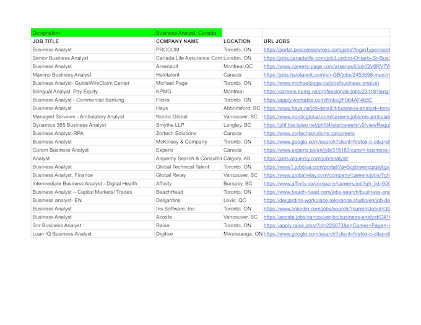421x325 pixels.
Task: Select the 'Senior Business Analyst' cell
Action: click(x=93, y=58)
